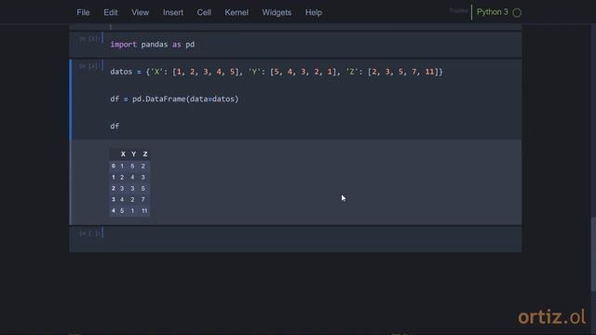Click the lone 'df' line in the cell
The height and width of the screenshot is (335, 596).
(x=115, y=127)
